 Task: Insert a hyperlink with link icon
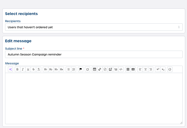[x=100, y=69]
